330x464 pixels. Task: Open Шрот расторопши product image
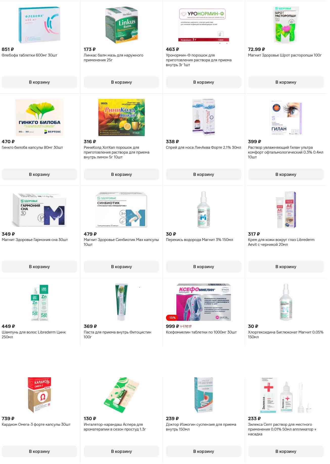pos(286,25)
